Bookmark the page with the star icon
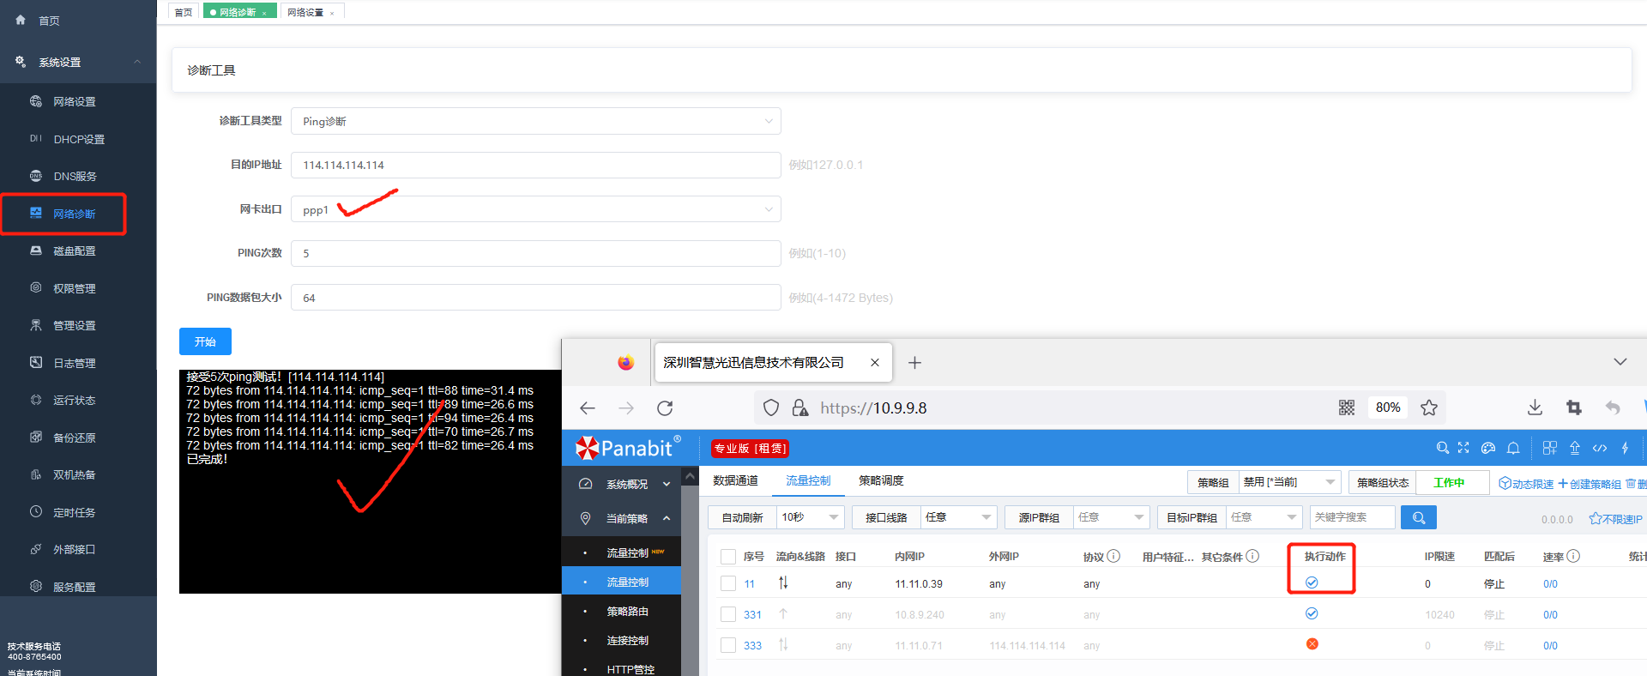 tap(1428, 407)
